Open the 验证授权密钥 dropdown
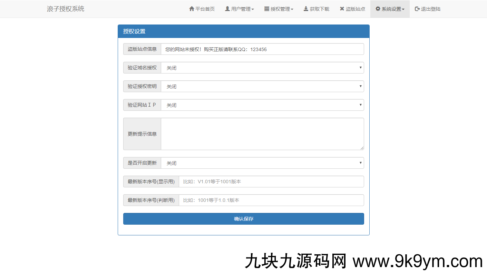Viewport: 487px width, 274px height. point(262,87)
